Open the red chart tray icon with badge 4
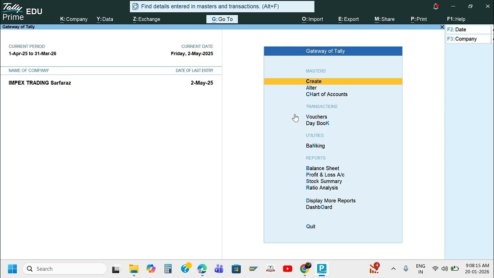 click(374, 268)
